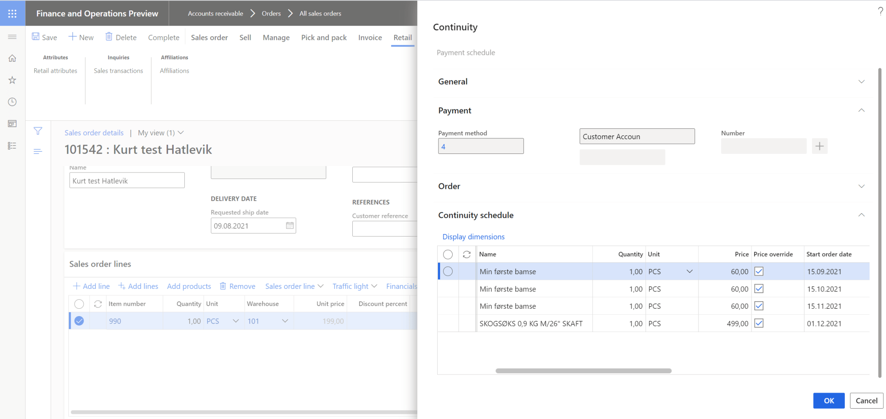
Task: Expand the General section
Action: [861, 82]
